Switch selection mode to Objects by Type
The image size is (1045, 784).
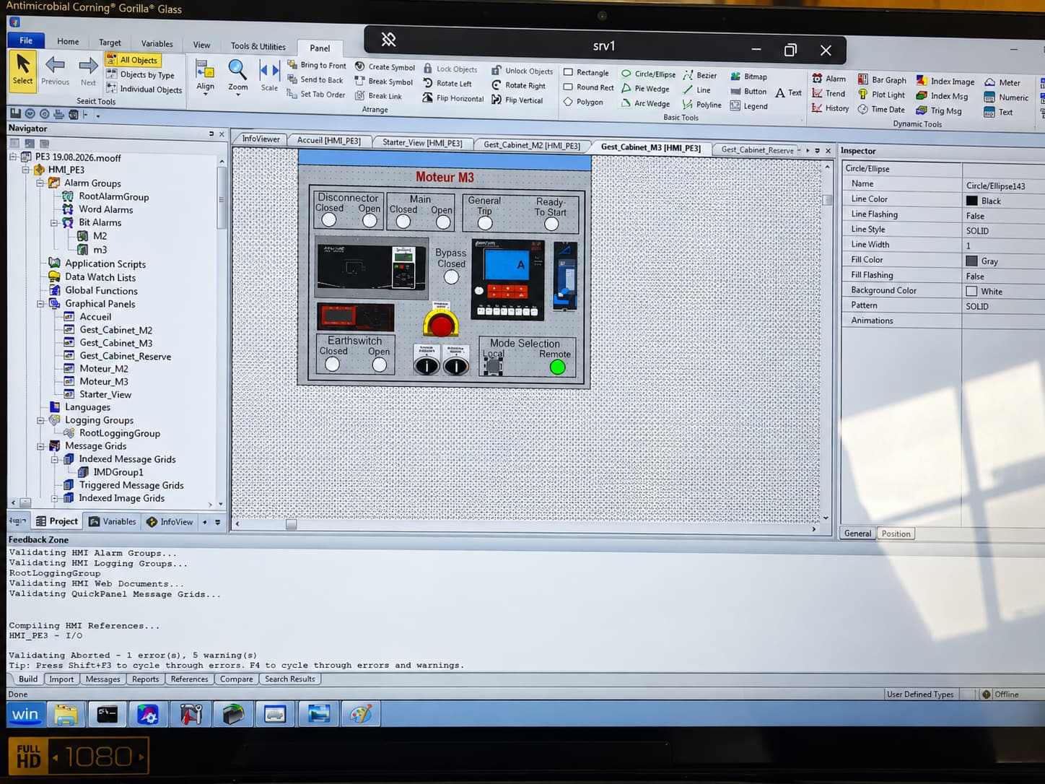point(141,74)
